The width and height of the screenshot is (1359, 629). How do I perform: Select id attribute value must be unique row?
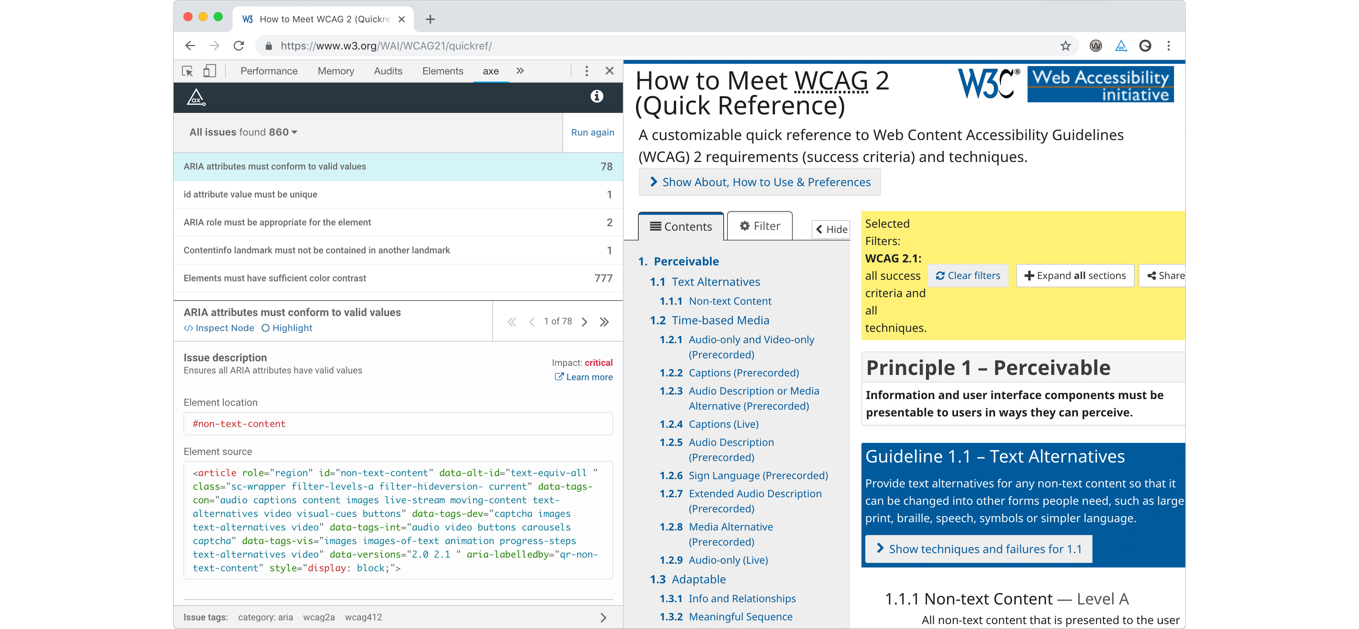click(x=398, y=195)
